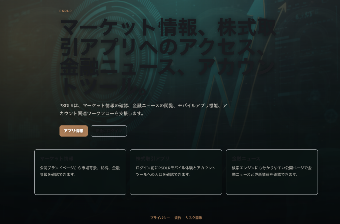Click the main headline starting マーケット情報、株式取引
This screenshot has height=224, width=340.
tap(168, 57)
